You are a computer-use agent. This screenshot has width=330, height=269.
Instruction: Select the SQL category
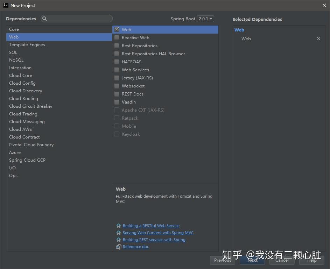pos(59,52)
